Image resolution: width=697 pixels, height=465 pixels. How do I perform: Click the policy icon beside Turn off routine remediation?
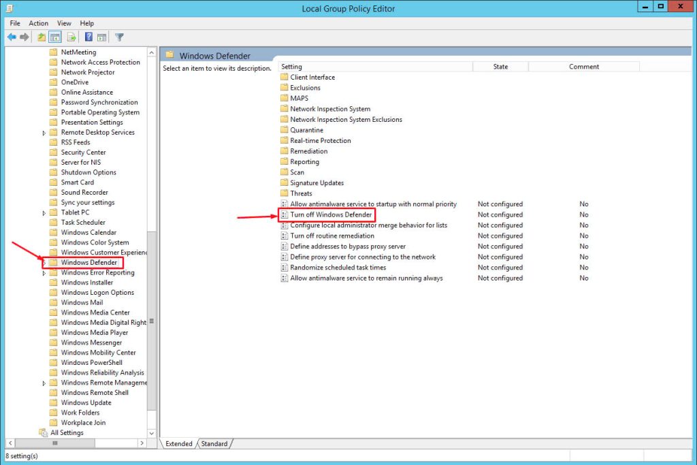click(x=285, y=236)
